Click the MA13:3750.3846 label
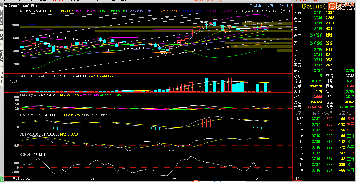 [x=61, y=11]
